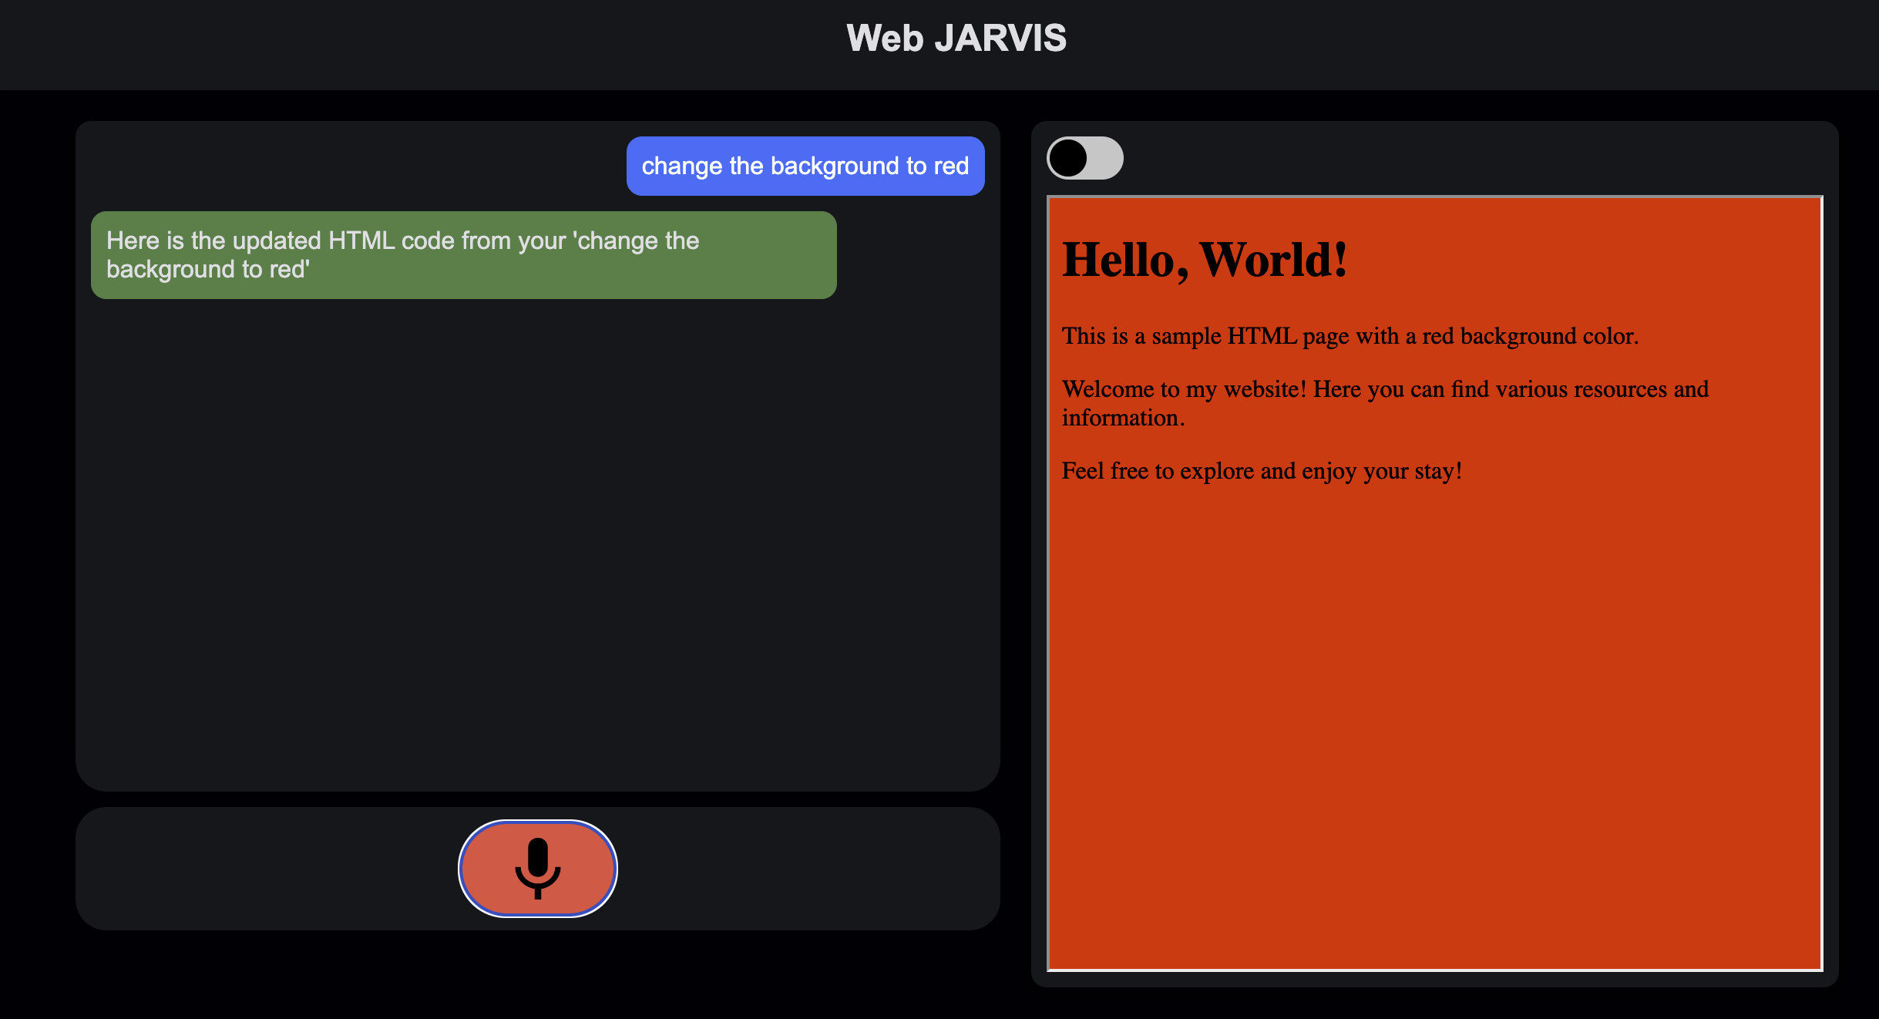Viewport: 1879px width, 1019px height.
Task: Click the empty space in the chat history panel
Action: tap(537, 540)
